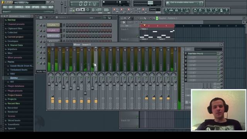Click the project info toolbar icon
Image resolution: width=247 pixels, height=139 pixels.
coord(221,10)
